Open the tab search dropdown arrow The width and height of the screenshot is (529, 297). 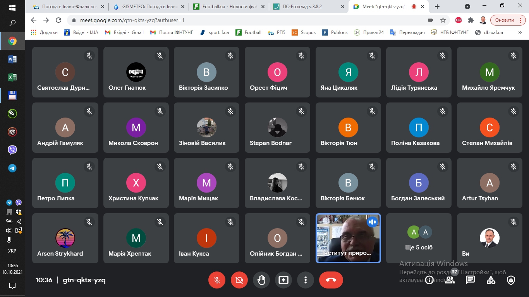coord(467,7)
